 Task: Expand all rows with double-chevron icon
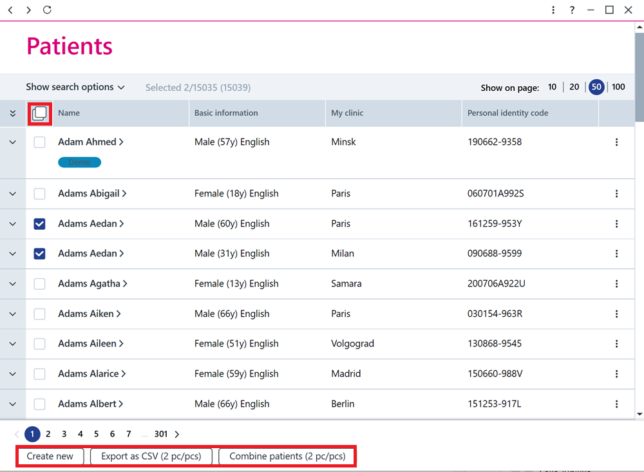point(13,113)
